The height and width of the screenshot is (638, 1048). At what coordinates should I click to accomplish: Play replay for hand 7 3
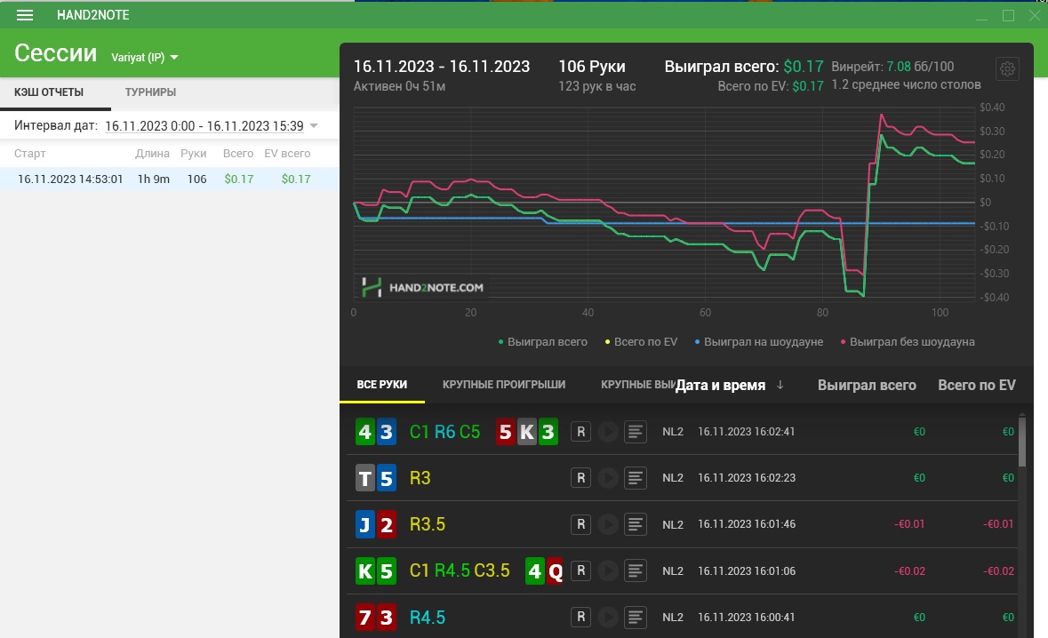point(608,618)
